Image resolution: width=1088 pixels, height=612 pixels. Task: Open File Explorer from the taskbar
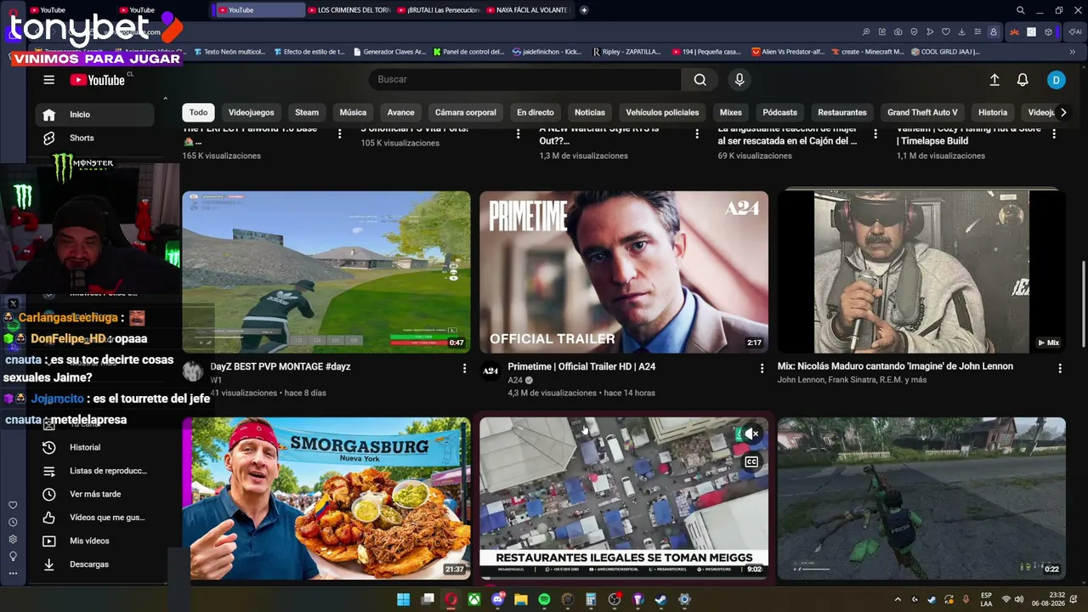pos(520,599)
